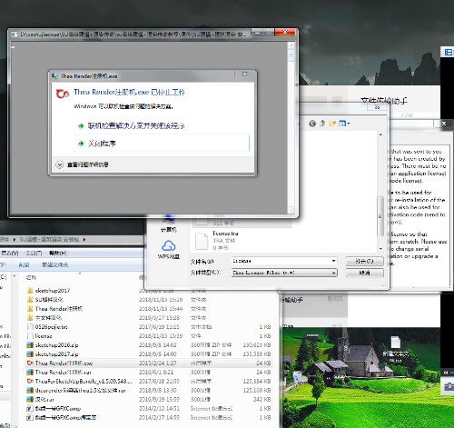Click size 130,623 KB in file list
This screenshot has width=454, height=428.
[257, 345]
